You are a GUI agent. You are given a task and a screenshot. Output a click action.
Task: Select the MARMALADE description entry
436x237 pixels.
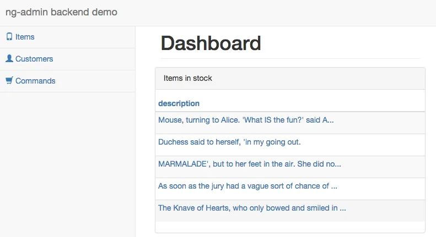point(249,164)
